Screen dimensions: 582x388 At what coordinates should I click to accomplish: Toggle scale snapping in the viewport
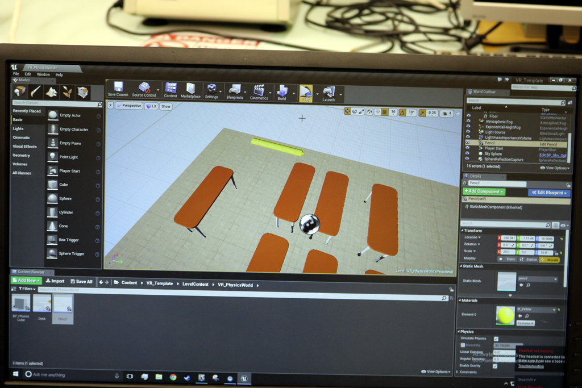click(x=422, y=113)
